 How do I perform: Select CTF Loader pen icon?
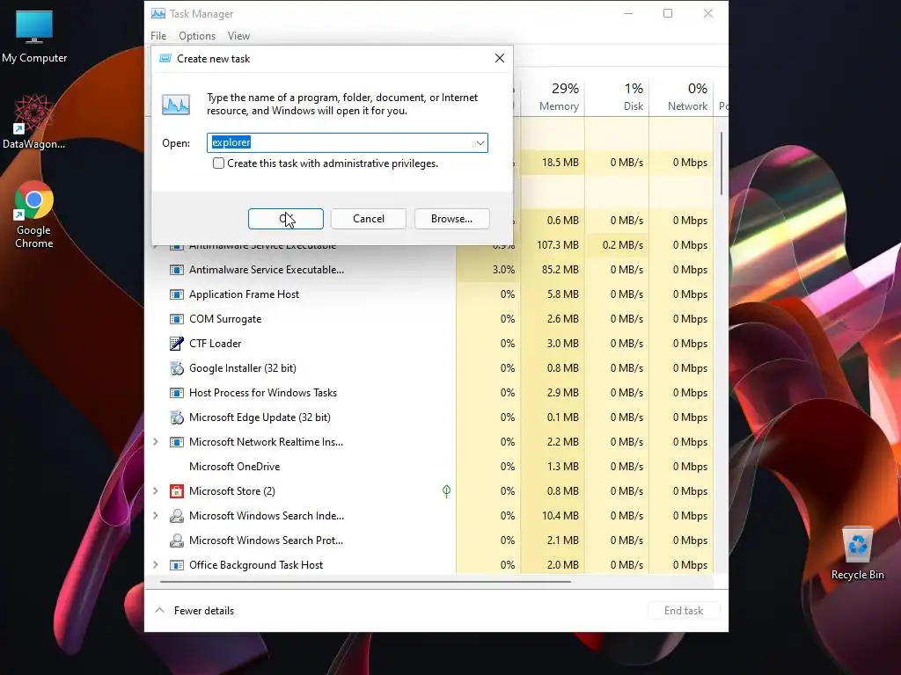tap(176, 344)
